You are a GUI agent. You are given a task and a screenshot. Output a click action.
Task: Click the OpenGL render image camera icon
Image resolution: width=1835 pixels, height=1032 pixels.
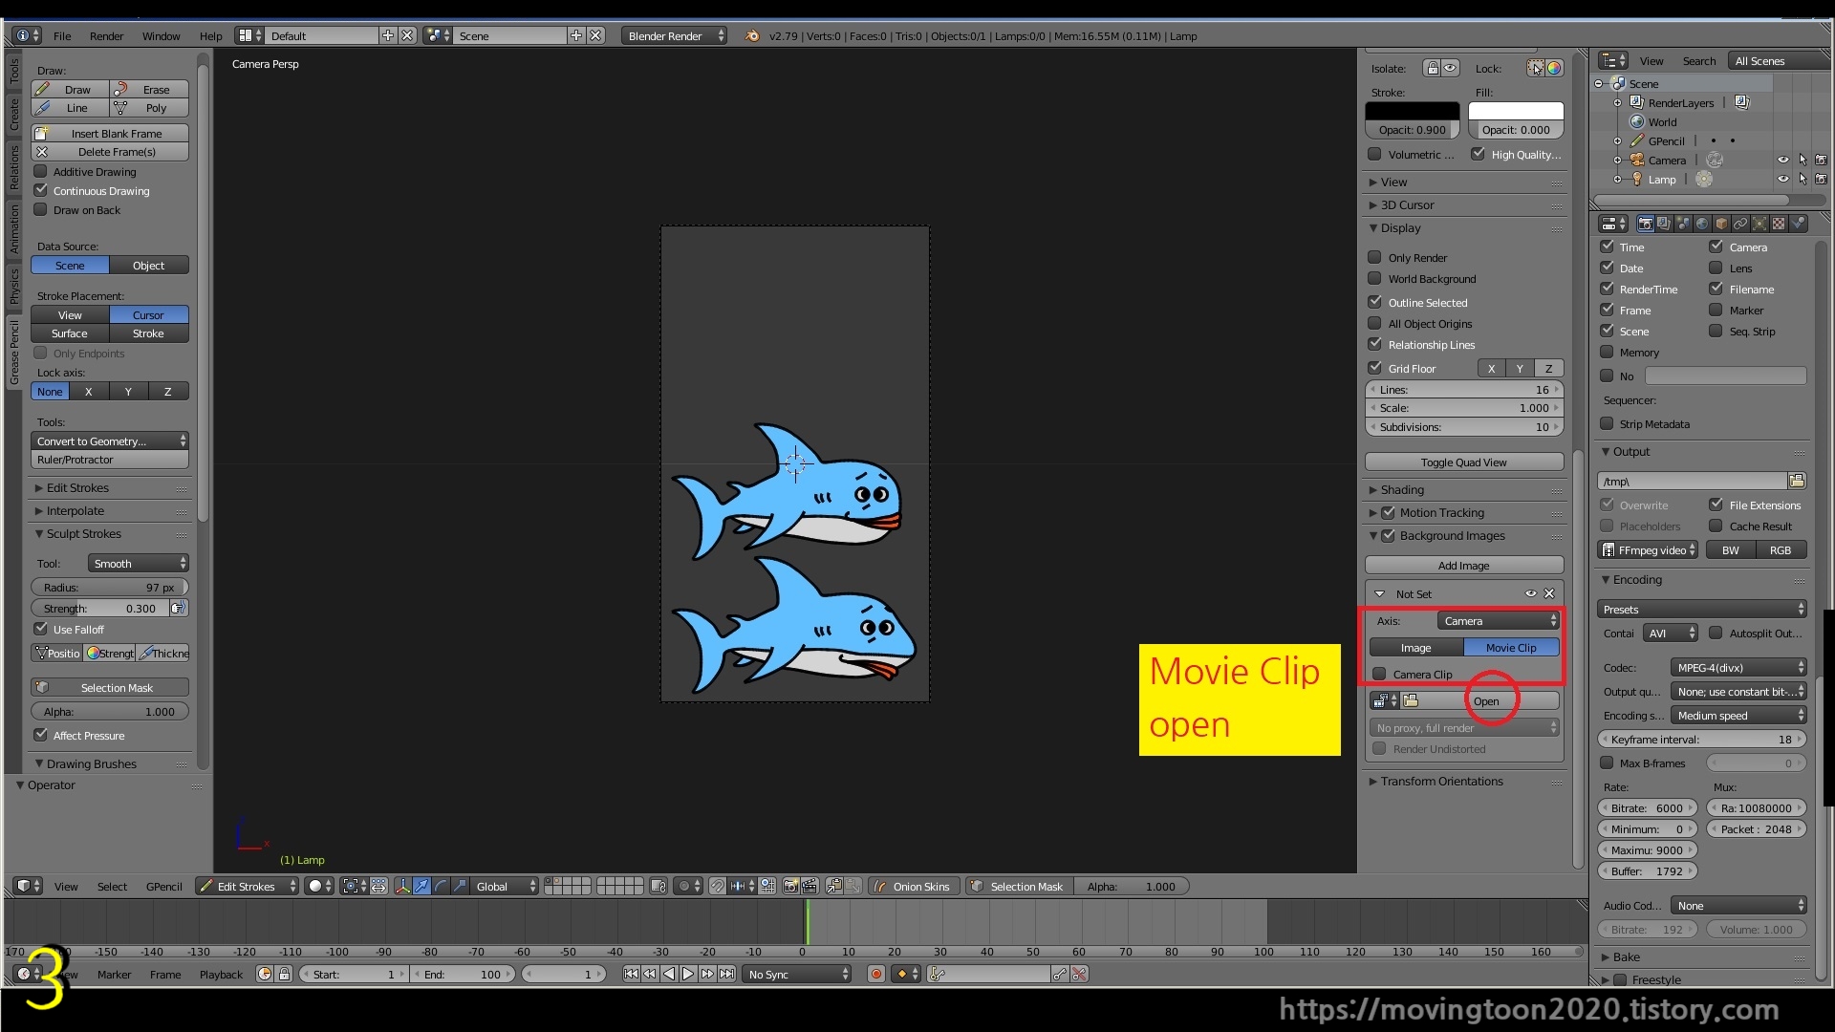tap(790, 886)
